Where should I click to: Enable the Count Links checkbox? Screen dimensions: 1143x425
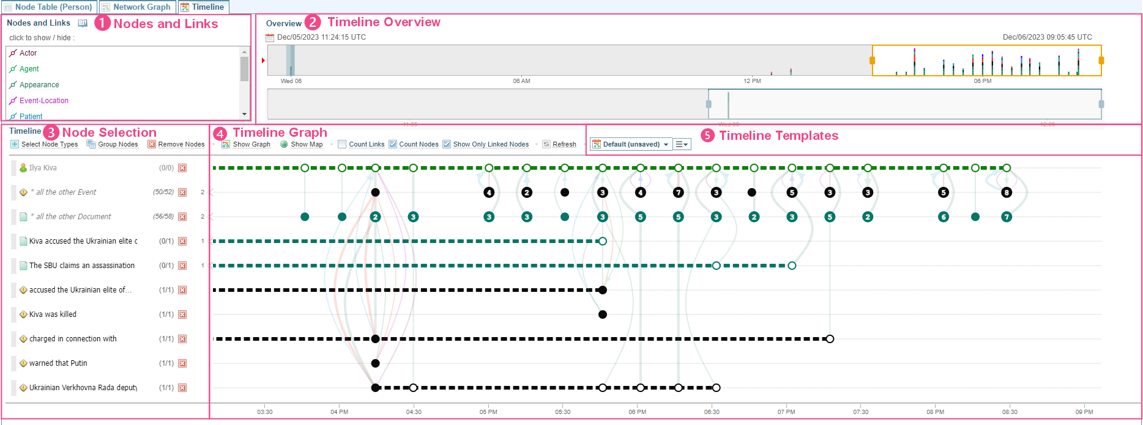point(343,144)
